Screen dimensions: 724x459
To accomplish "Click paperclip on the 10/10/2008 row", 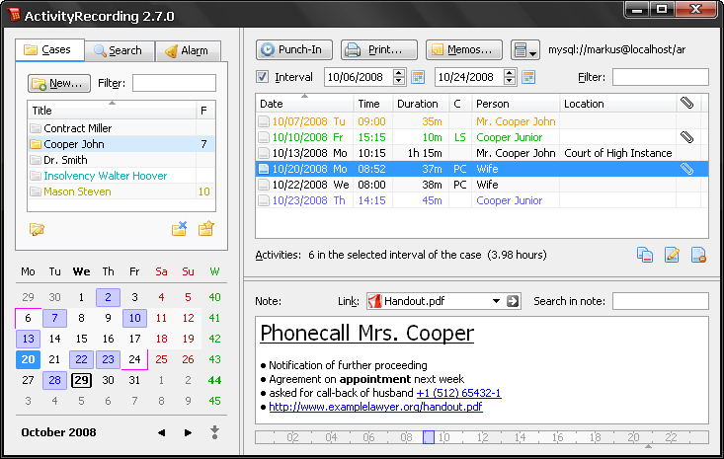I will click(687, 137).
